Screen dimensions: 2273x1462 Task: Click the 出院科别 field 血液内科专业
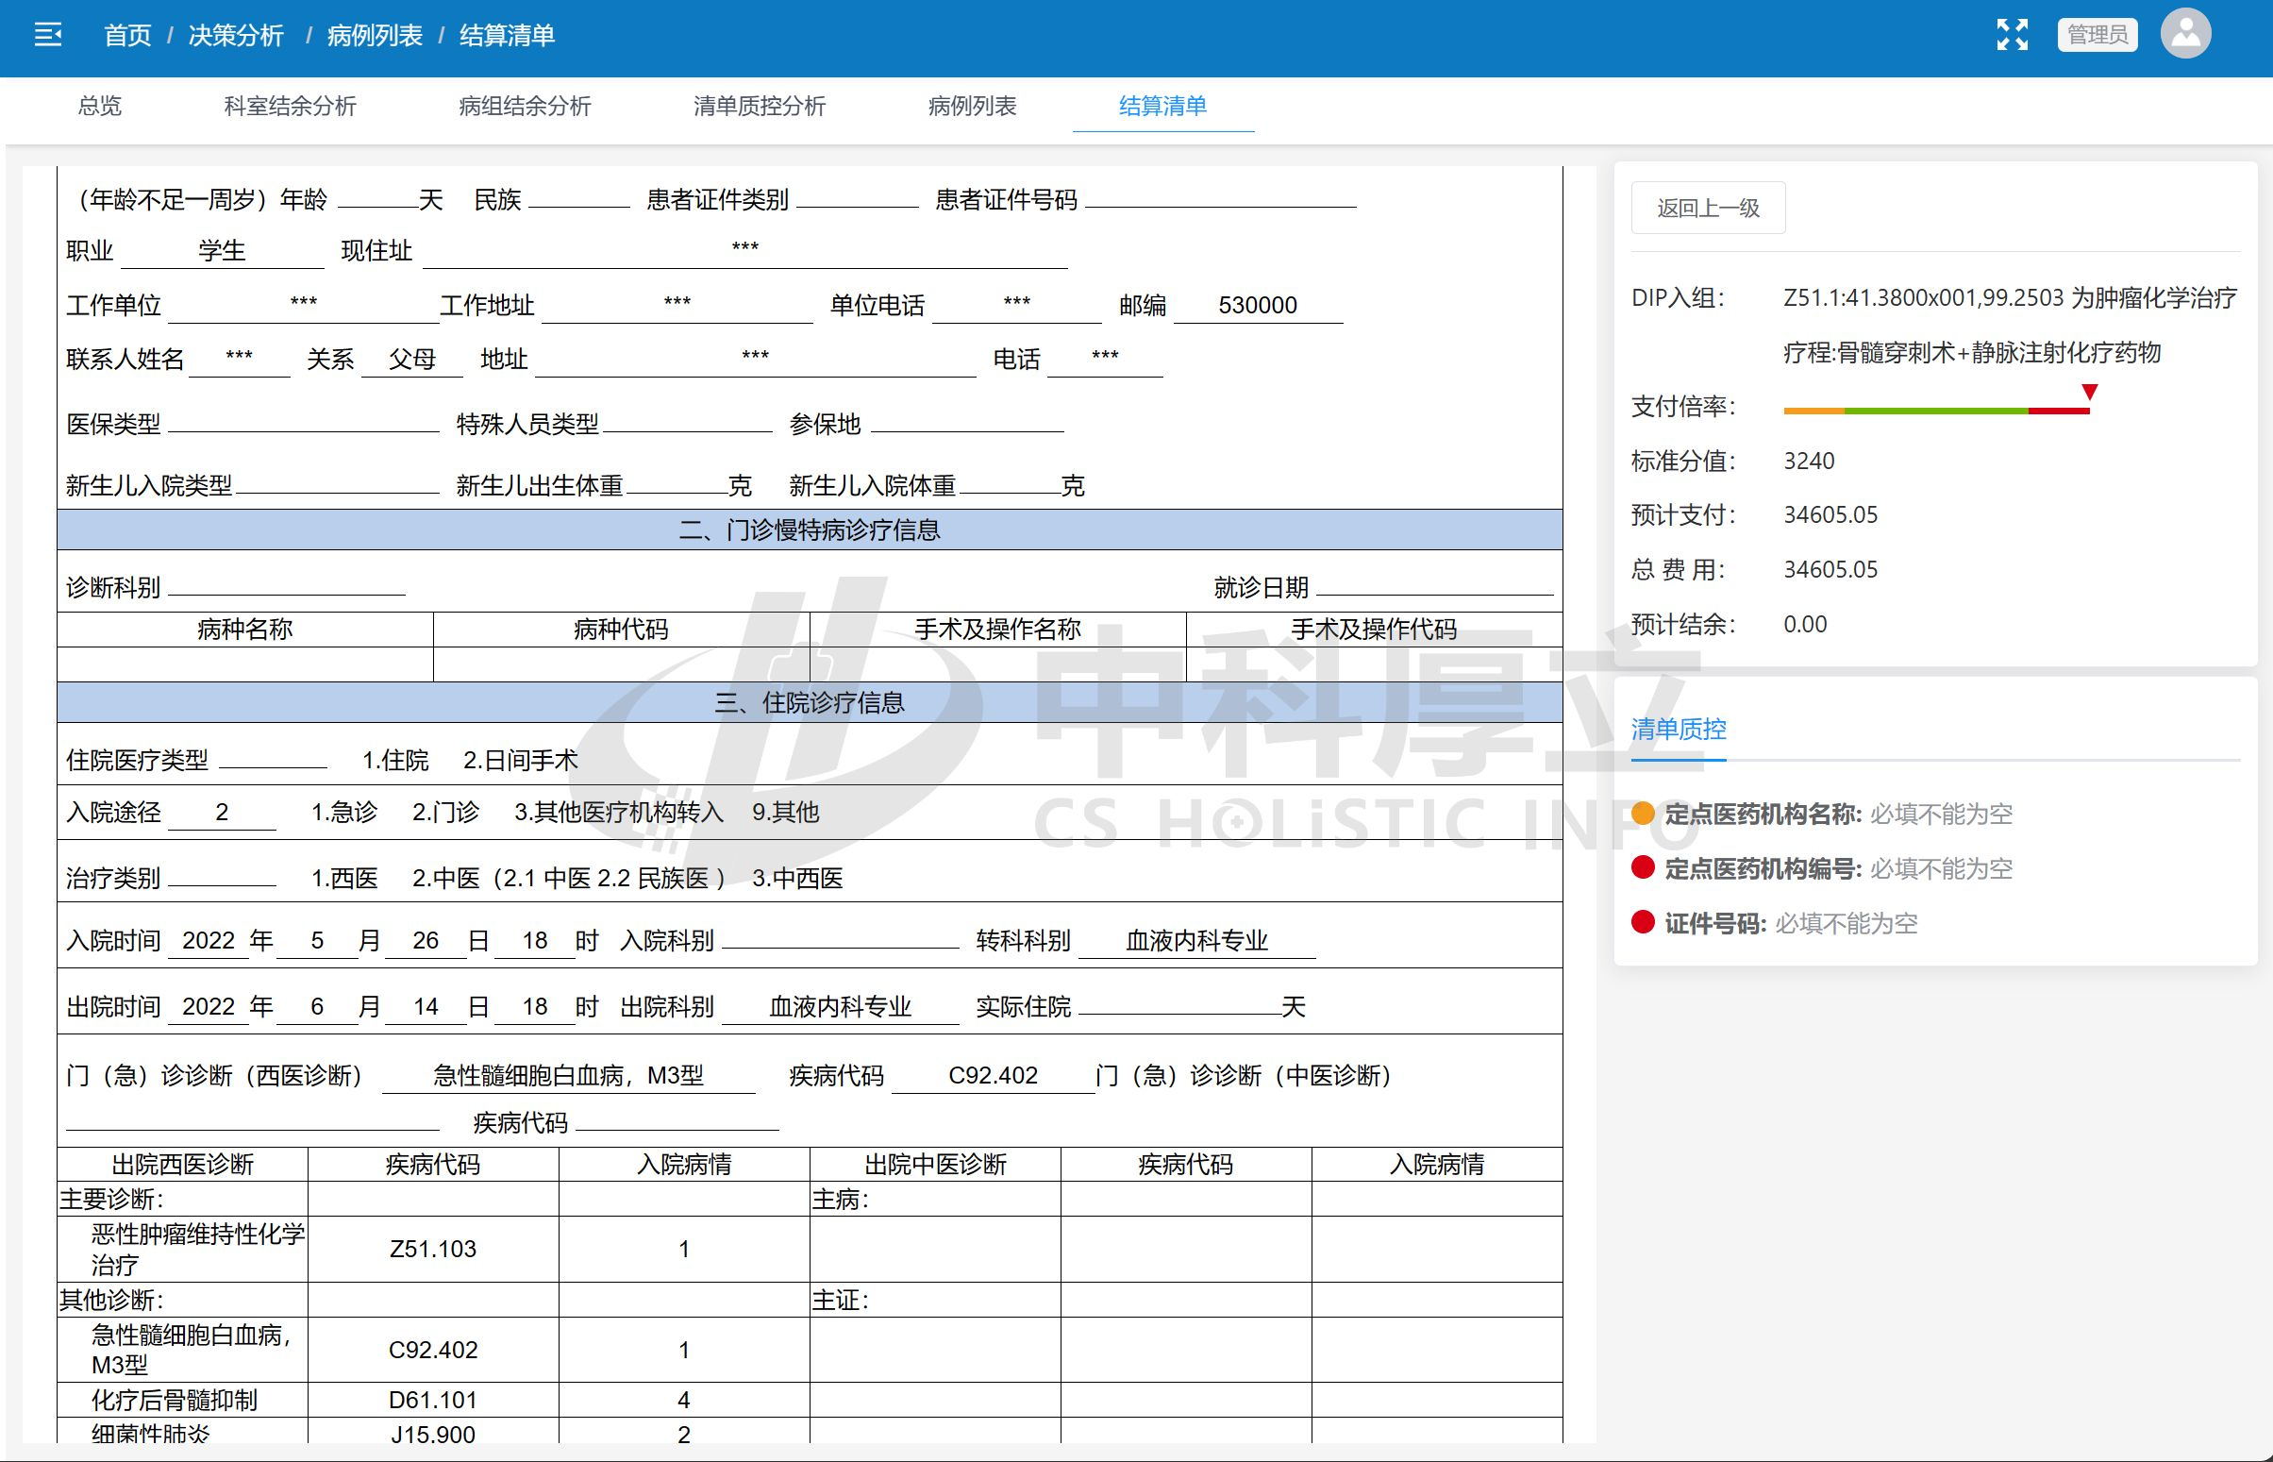(840, 1007)
